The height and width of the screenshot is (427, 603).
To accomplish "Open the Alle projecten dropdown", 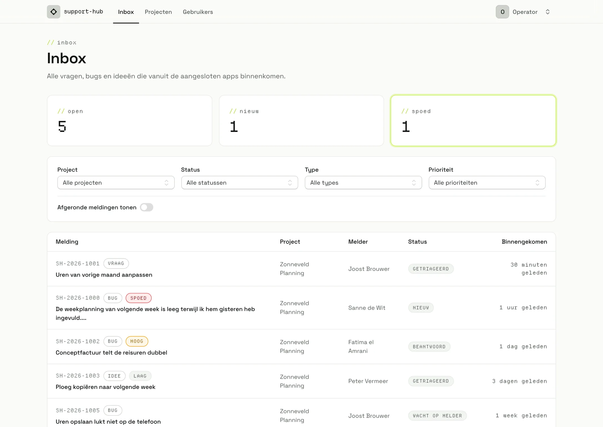I will [x=116, y=183].
